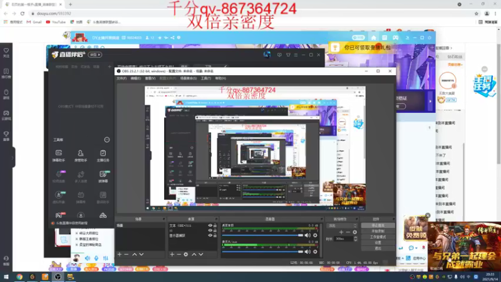Open the circled more-options icon beside 工具库
The height and width of the screenshot is (282, 501).
click(106, 140)
